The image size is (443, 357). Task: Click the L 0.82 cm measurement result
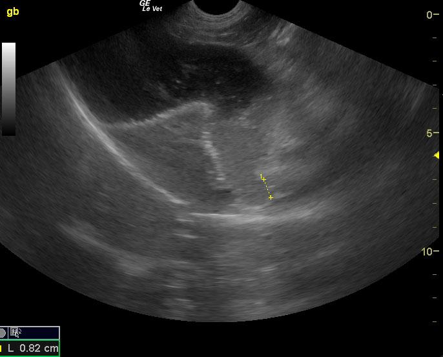(x=33, y=349)
